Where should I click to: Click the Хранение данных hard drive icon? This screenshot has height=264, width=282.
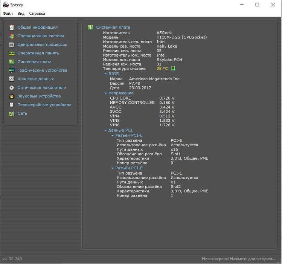12,79
